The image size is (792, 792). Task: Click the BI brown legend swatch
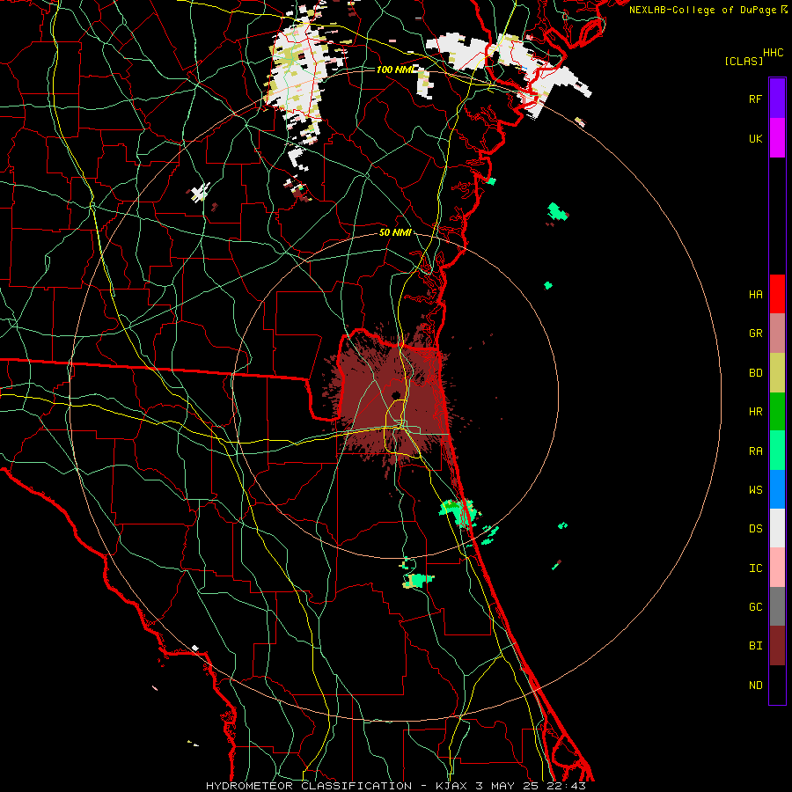pos(777,646)
